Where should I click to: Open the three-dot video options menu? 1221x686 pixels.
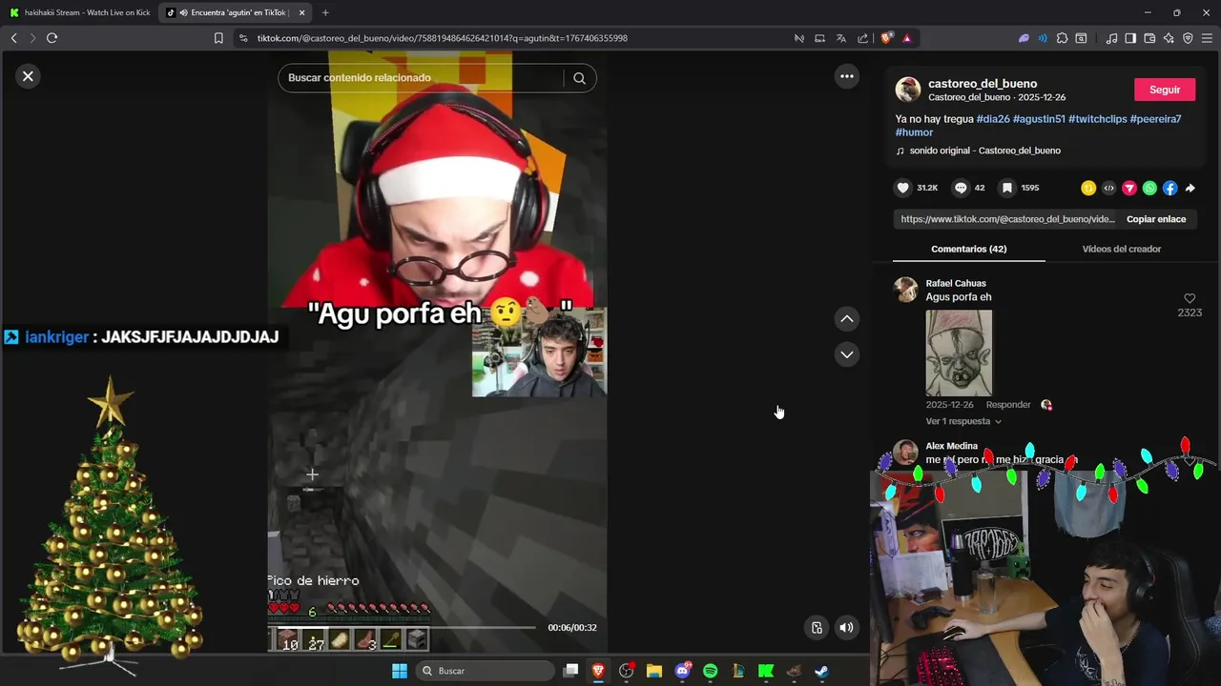846,76
